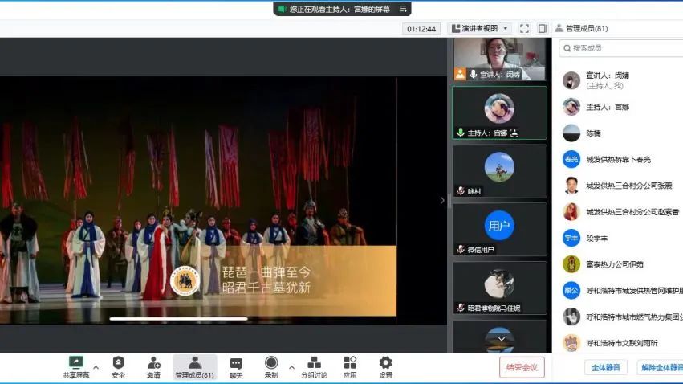Click Unmute All (解除全体静音) button

pyautogui.click(x=661, y=367)
